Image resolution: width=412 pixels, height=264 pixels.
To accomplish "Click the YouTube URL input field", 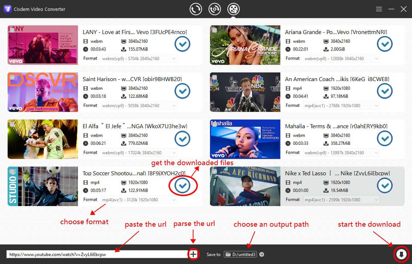I will pyautogui.click(x=97, y=254).
